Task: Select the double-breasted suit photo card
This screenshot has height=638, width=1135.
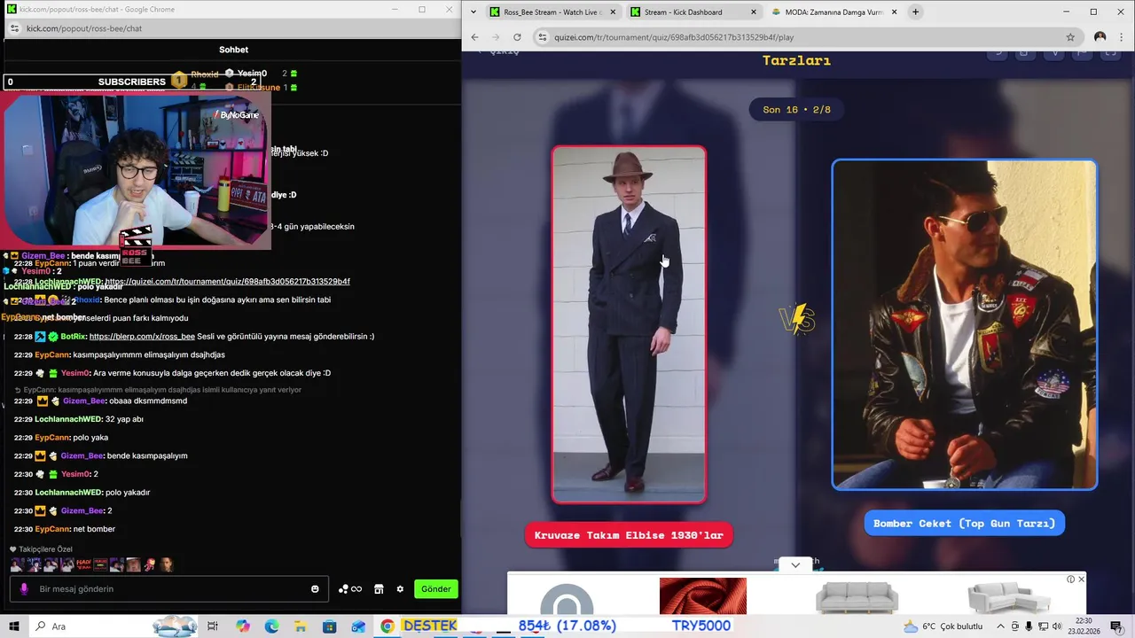Action: (629, 325)
